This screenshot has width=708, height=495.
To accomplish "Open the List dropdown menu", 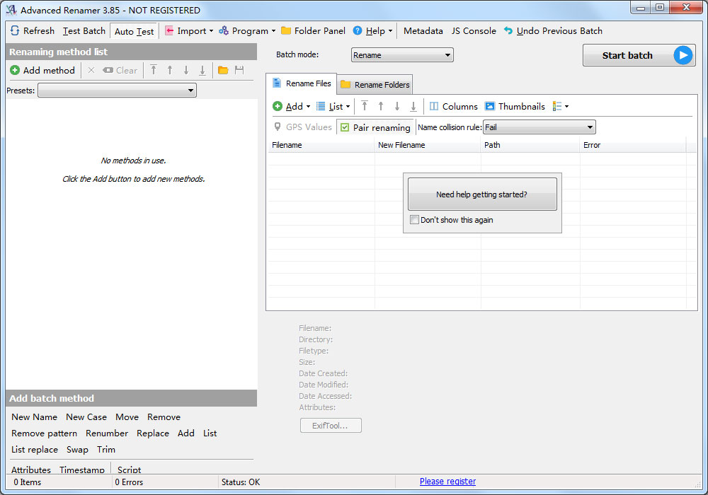I will coord(333,106).
